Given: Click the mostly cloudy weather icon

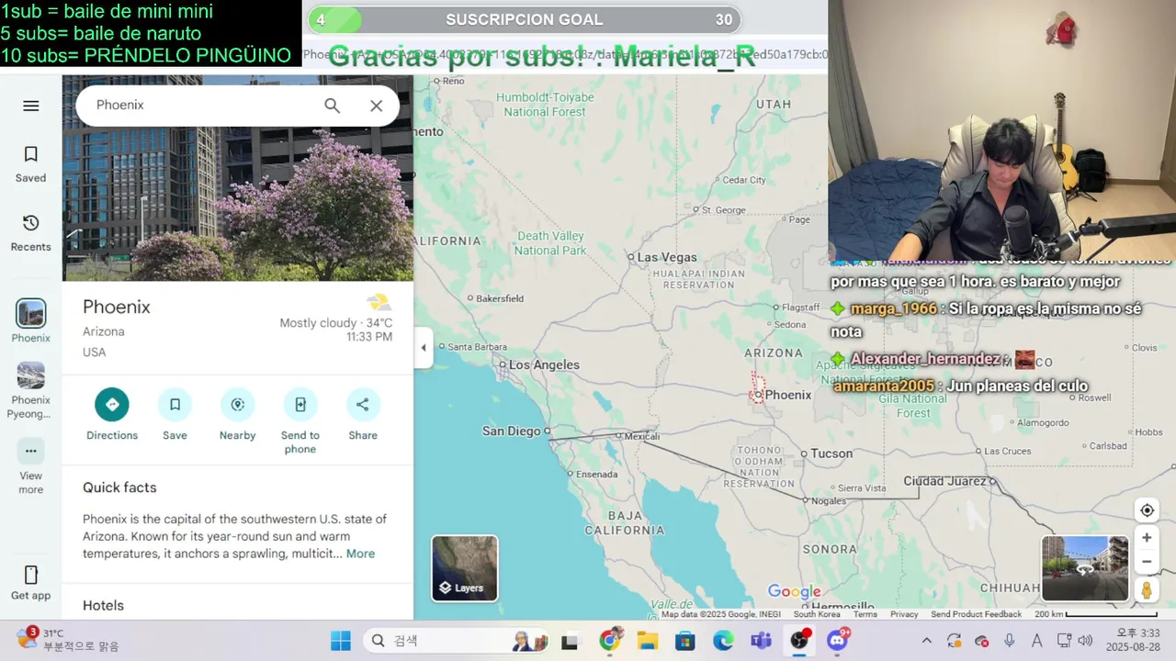Looking at the screenshot, I should click(x=379, y=302).
